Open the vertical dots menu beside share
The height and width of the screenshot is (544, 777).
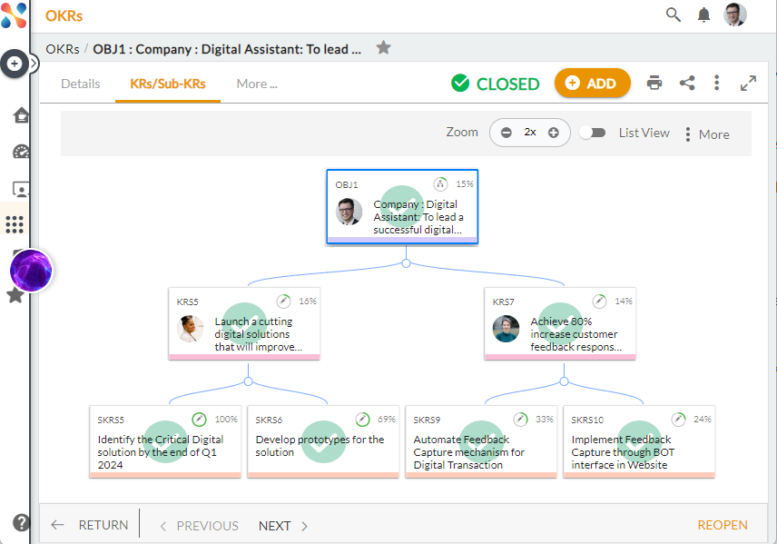click(x=716, y=84)
